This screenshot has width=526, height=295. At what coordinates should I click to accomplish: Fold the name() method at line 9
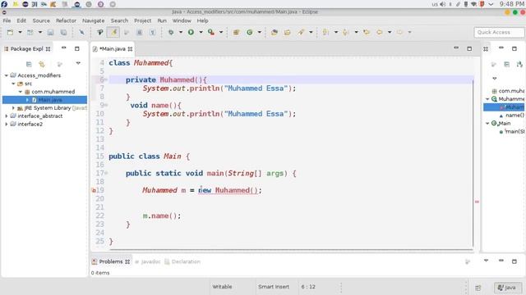pos(106,105)
